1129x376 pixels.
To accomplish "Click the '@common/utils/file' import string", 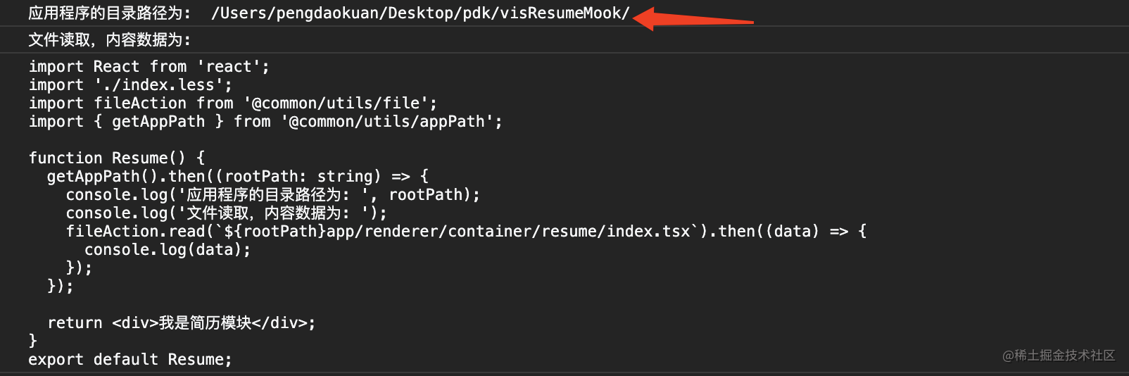I will pos(340,104).
